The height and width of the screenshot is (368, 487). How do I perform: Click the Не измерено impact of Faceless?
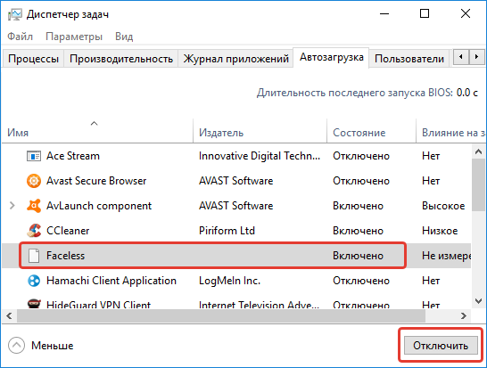click(446, 256)
